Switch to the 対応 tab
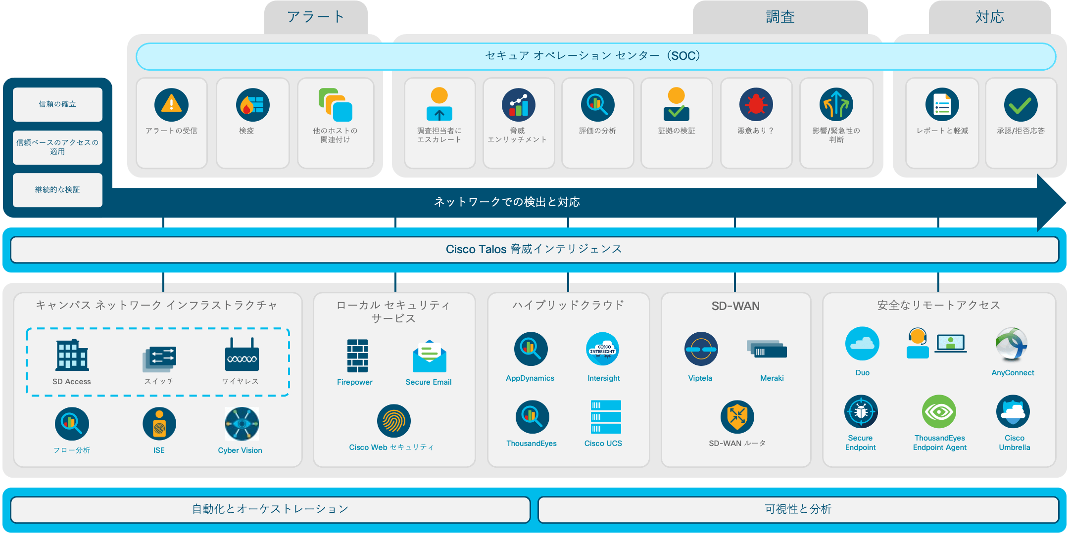Image resolution: width=1069 pixels, height=534 pixels. click(x=989, y=17)
